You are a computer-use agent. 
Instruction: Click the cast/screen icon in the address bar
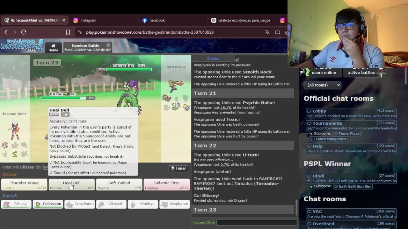click(x=278, y=32)
